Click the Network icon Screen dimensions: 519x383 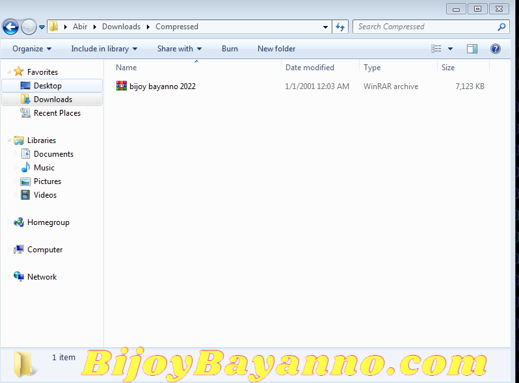pyautogui.click(x=19, y=276)
